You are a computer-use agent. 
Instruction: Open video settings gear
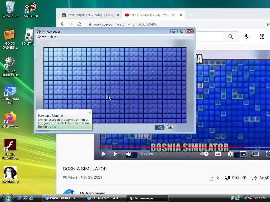[x=230, y=154]
